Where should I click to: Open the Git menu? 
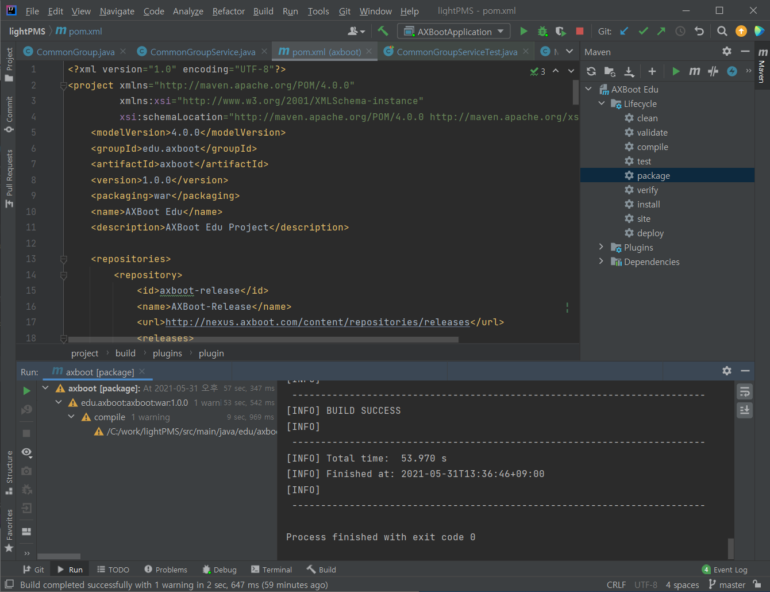pos(345,11)
